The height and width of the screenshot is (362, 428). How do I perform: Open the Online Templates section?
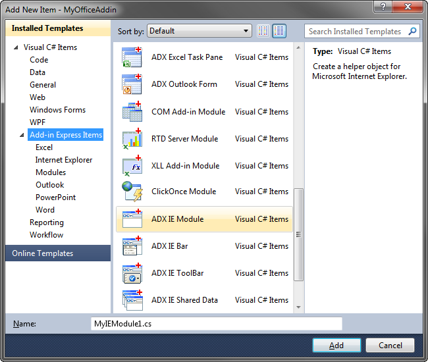tap(58, 253)
